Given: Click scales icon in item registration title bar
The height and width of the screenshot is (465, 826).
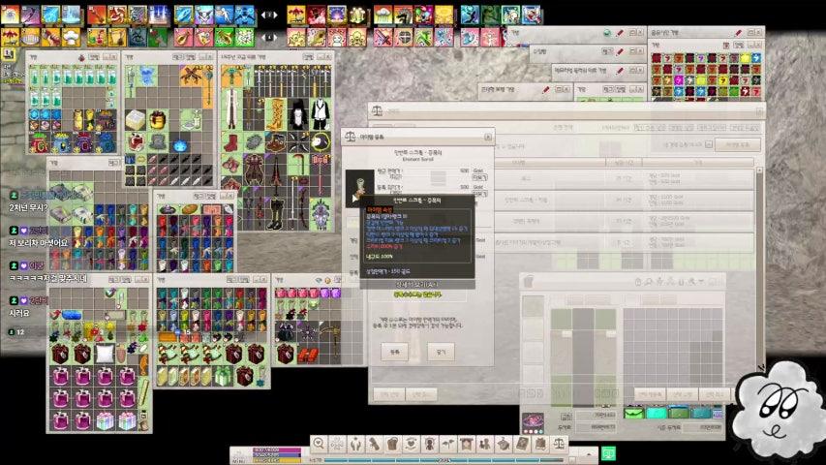Looking at the screenshot, I should [x=351, y=138].
